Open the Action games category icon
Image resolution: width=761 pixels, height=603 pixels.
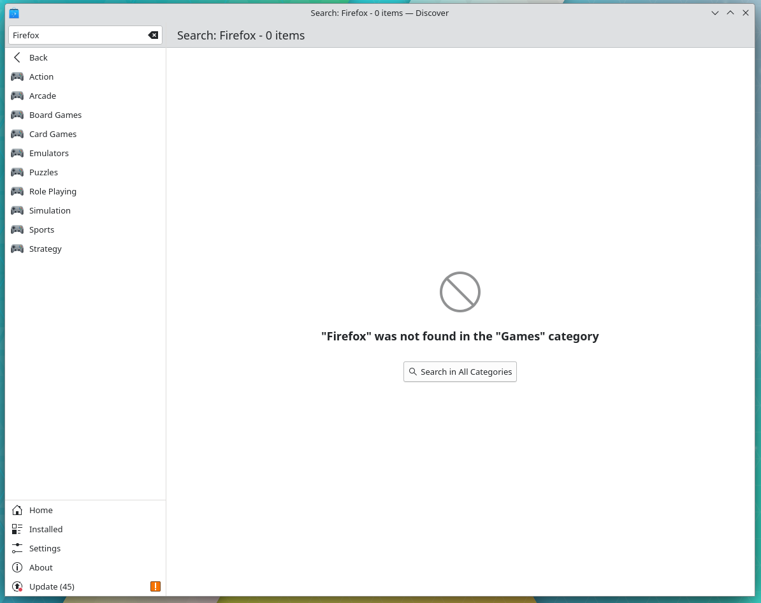coord(17,76)
